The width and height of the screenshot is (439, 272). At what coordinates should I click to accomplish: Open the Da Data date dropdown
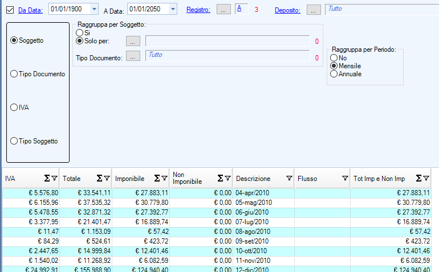point(94,9)
